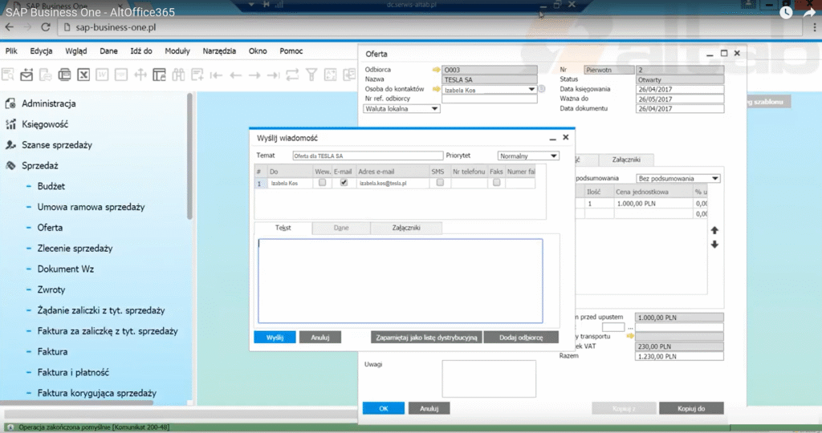Click Anuluj in the message dialog
822x433 pixels.
point(319,338)
